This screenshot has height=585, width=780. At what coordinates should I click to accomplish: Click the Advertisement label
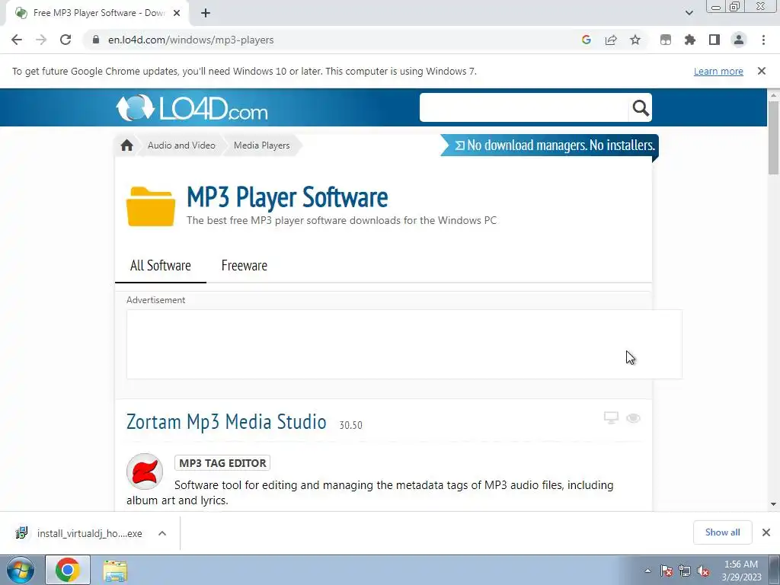click(155, 300)
